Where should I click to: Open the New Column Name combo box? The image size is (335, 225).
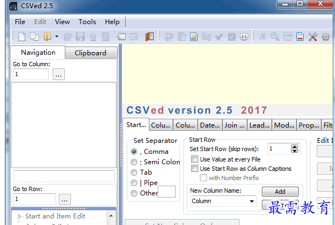click(224, 201)
